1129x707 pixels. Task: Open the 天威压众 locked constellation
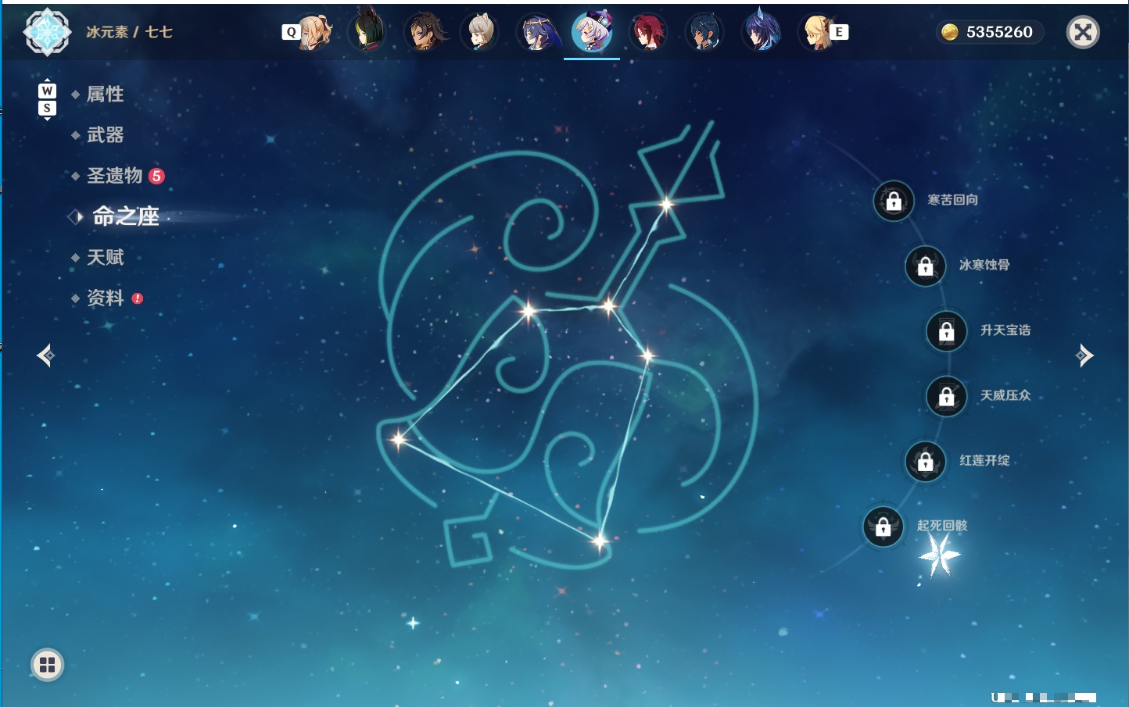pyautogui.click(x=947, y=397)
